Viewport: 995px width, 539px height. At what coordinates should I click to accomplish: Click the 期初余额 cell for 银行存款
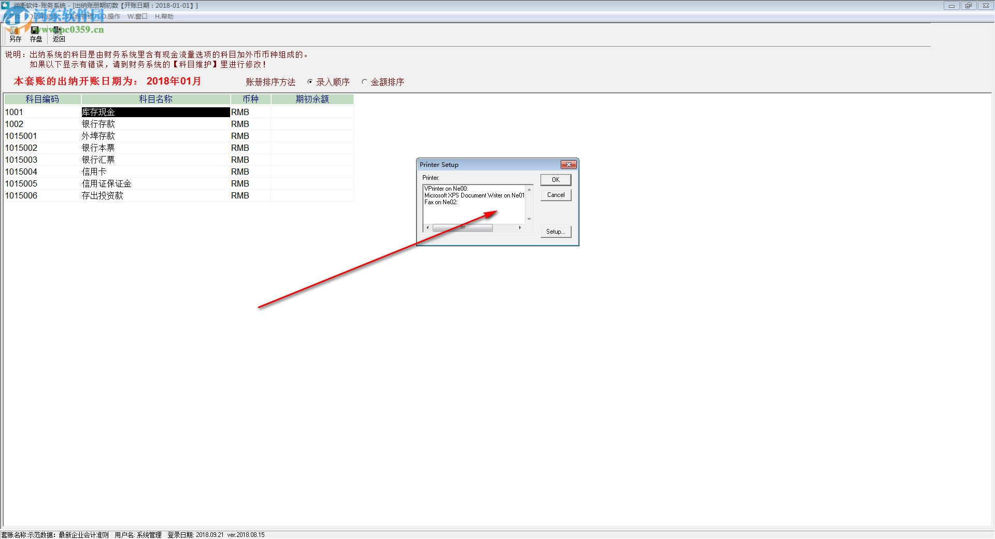coord(312,124)
